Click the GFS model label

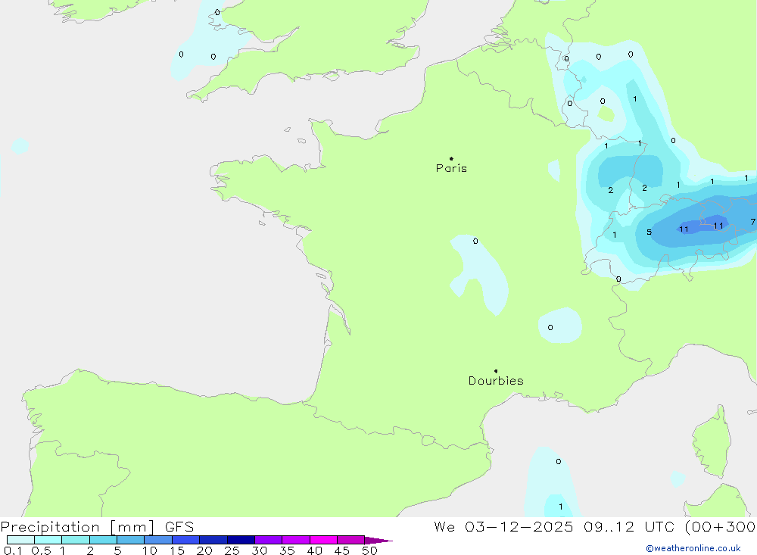(x=179, y=526)
